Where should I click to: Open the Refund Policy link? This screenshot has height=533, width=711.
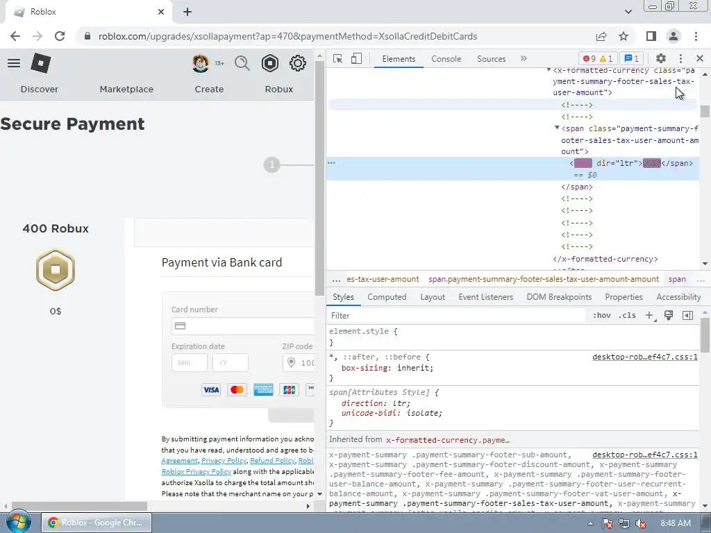[272, 461]
